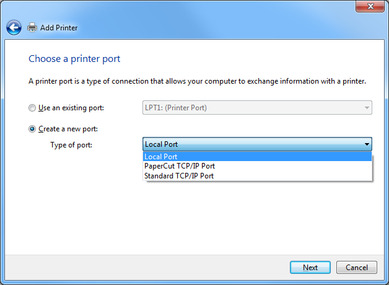This screenshot has width=389, height=285.
Task: Click the back arrow button
Action: (14, 27)
